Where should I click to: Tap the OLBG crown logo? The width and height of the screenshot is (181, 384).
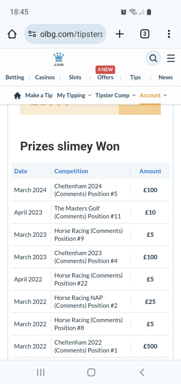[58, 59]
